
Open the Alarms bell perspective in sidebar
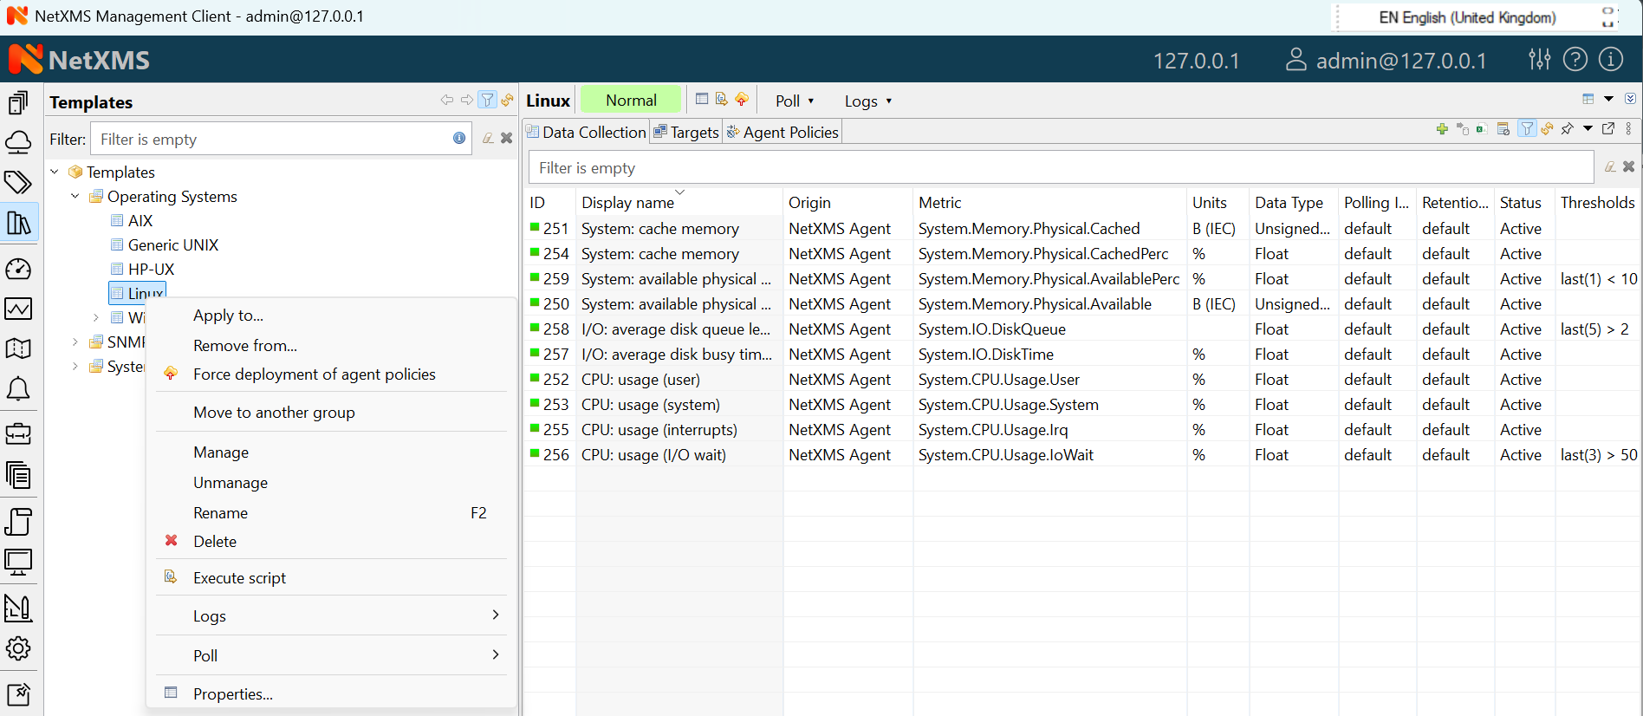click(x=18, y=389)
